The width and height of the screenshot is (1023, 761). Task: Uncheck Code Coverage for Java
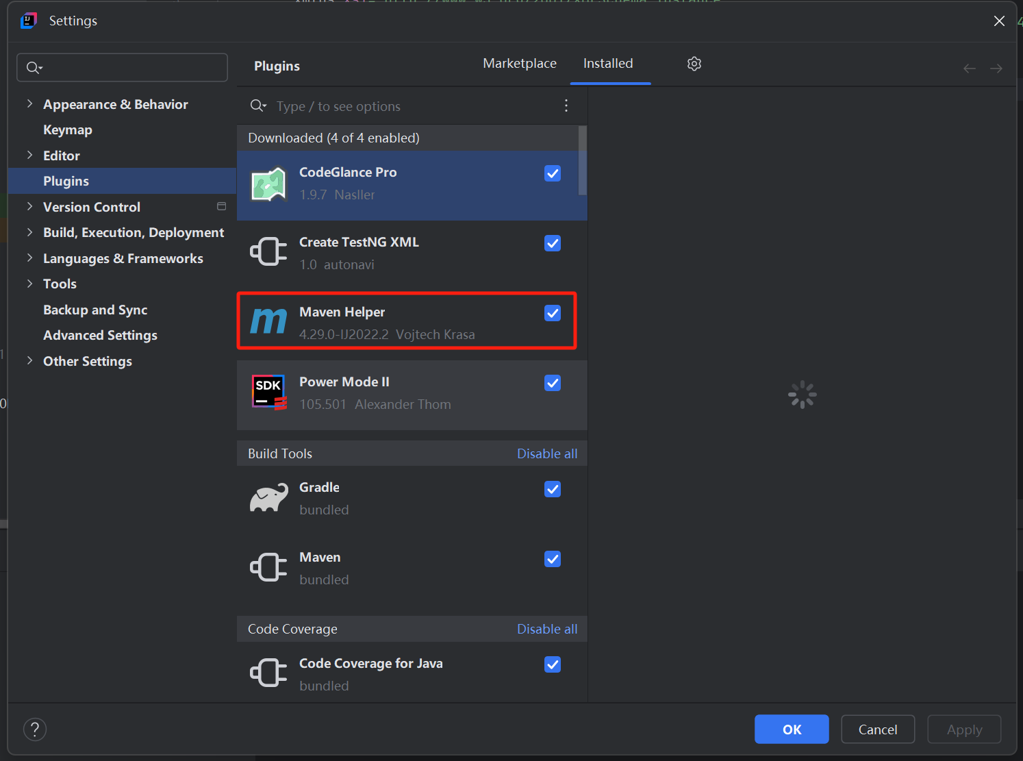(553, 664)
